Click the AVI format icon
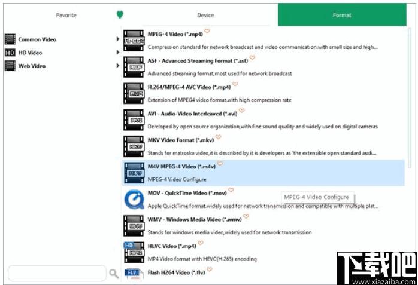 [x=134, y=120]
